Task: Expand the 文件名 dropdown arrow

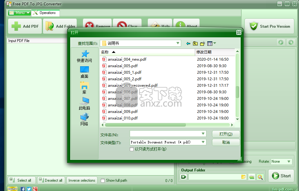Action: (203, 133)
